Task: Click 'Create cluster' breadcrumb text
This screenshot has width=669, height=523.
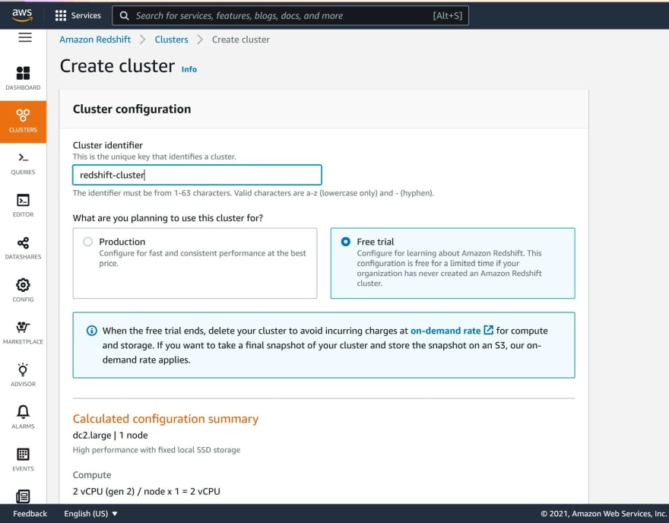Action: point(241,40)
